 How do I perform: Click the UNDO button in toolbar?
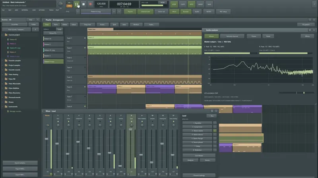(x=200, y=4)
